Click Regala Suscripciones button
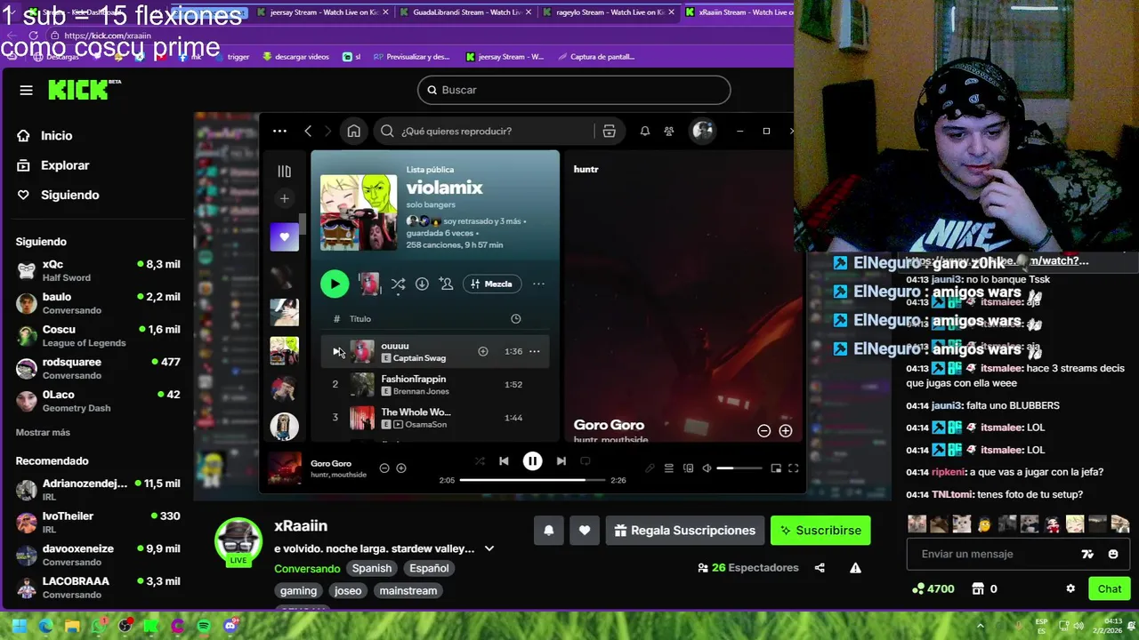 click(684, 530)
